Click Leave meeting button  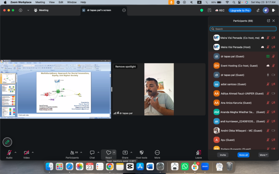pos(199,154)
